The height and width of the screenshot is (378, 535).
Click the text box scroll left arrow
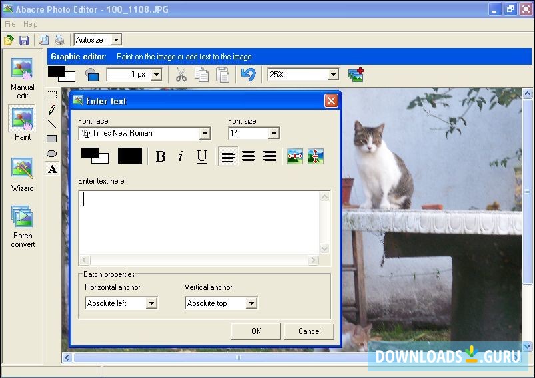pos(85,260)
